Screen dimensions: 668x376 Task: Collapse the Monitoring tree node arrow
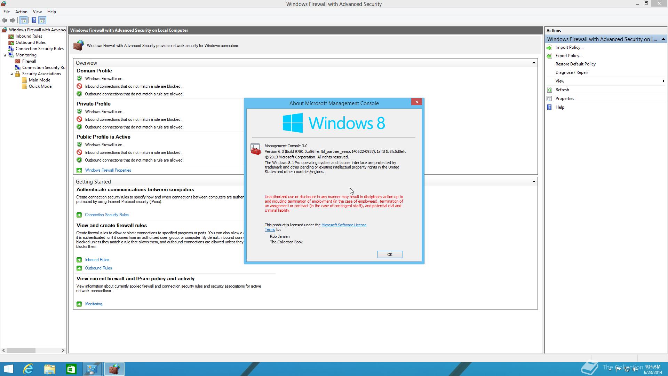[x=5, y=55]
